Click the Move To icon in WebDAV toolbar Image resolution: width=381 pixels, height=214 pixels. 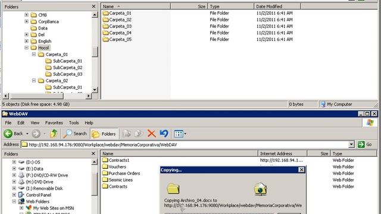[x=127, y=133]
